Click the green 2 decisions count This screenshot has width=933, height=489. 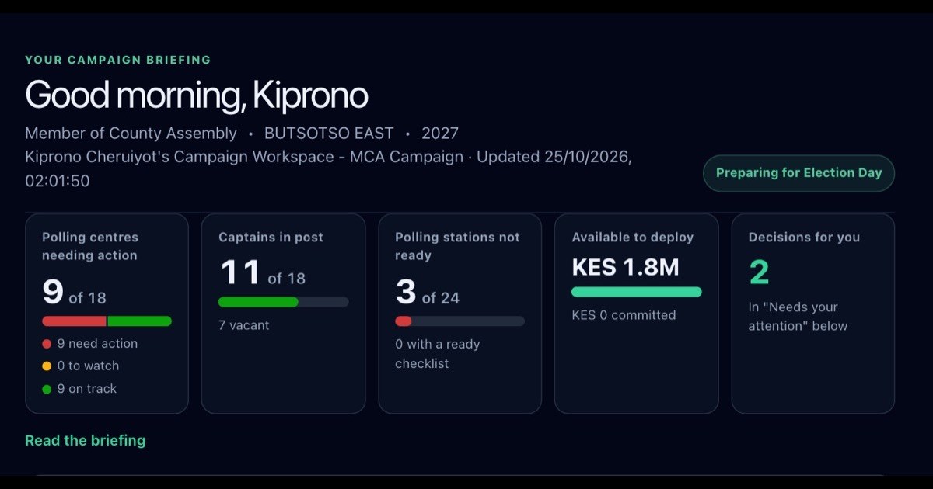pos(759,272)
